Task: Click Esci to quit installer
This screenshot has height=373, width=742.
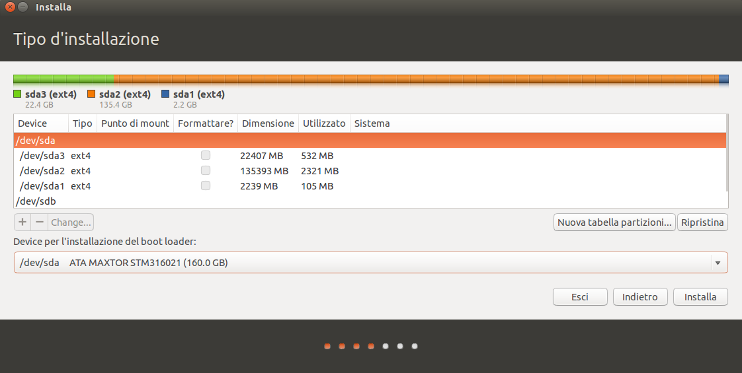Action: point(580,297)
